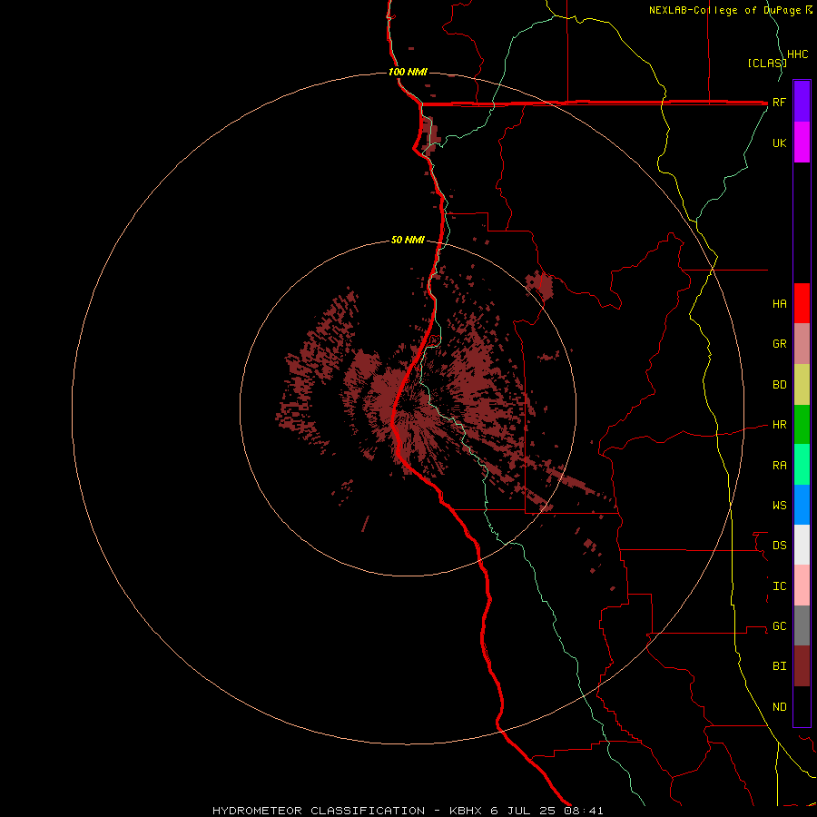Click the GR pink legend swatch
This screenshot has height=817, width=817.
pos(802,344)
